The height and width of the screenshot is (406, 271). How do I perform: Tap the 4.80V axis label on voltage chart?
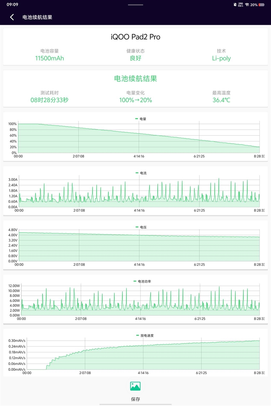13,230
